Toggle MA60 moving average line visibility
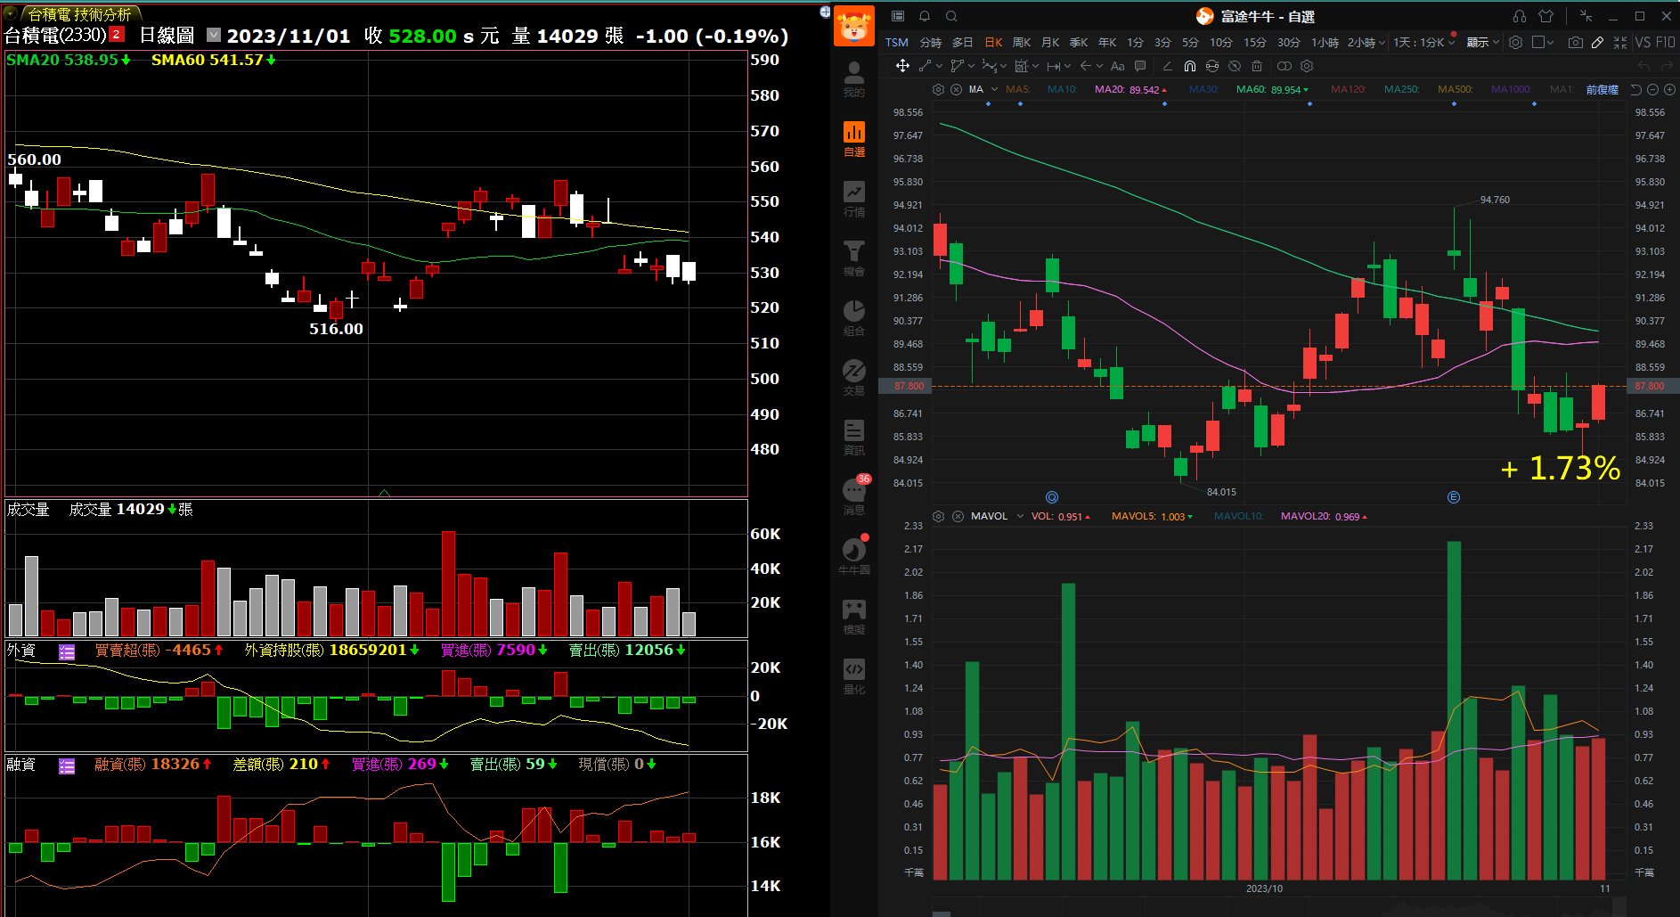 (x=1272, y=89)
